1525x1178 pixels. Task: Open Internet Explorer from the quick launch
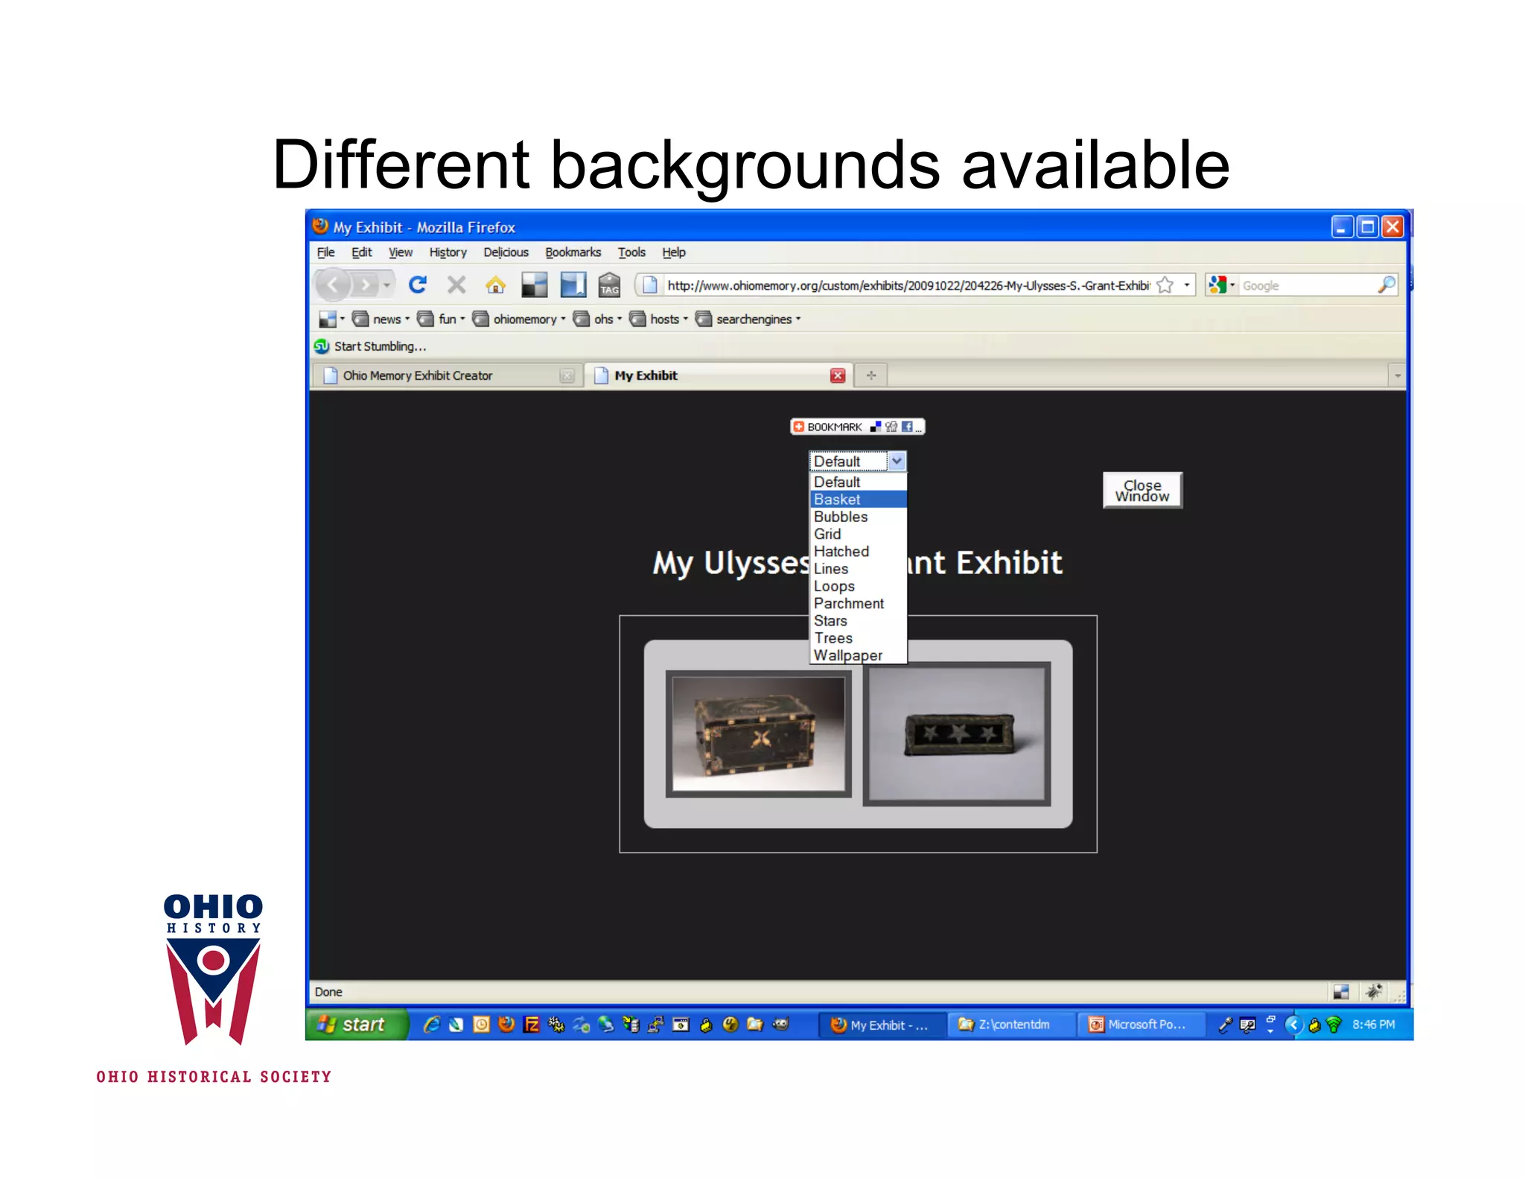click(431, 1025)
